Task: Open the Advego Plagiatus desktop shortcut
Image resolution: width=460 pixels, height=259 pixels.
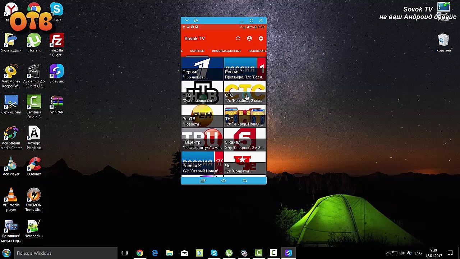Action: 34,138
